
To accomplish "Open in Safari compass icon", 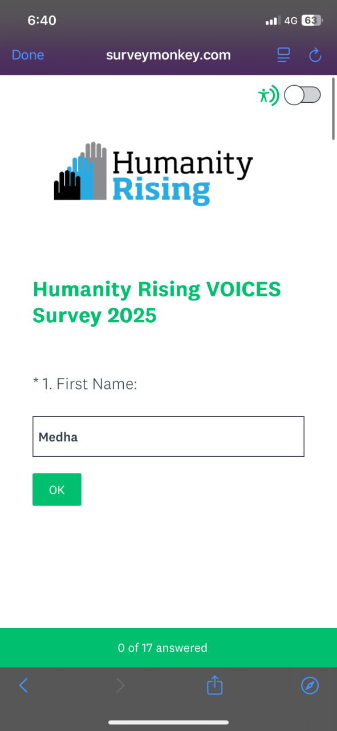I will (310, 685).
